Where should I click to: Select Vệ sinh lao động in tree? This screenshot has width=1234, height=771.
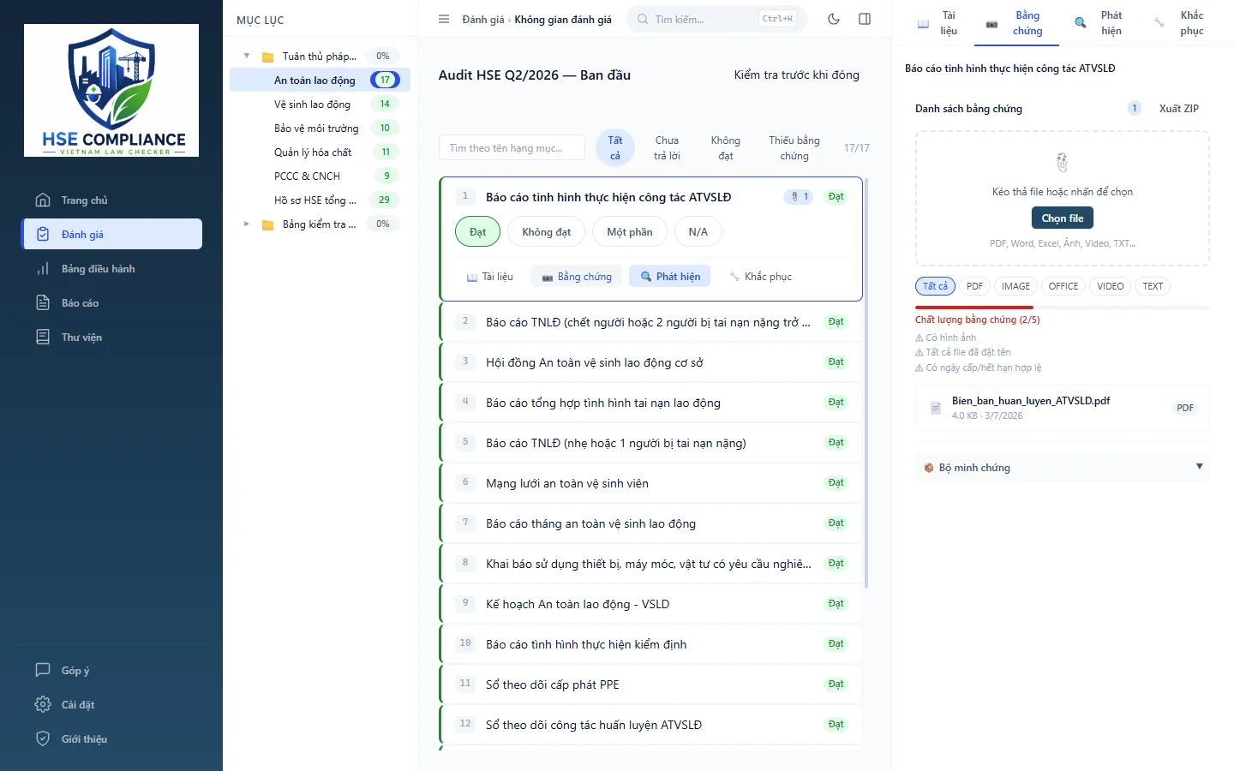(x=320, y=104)
